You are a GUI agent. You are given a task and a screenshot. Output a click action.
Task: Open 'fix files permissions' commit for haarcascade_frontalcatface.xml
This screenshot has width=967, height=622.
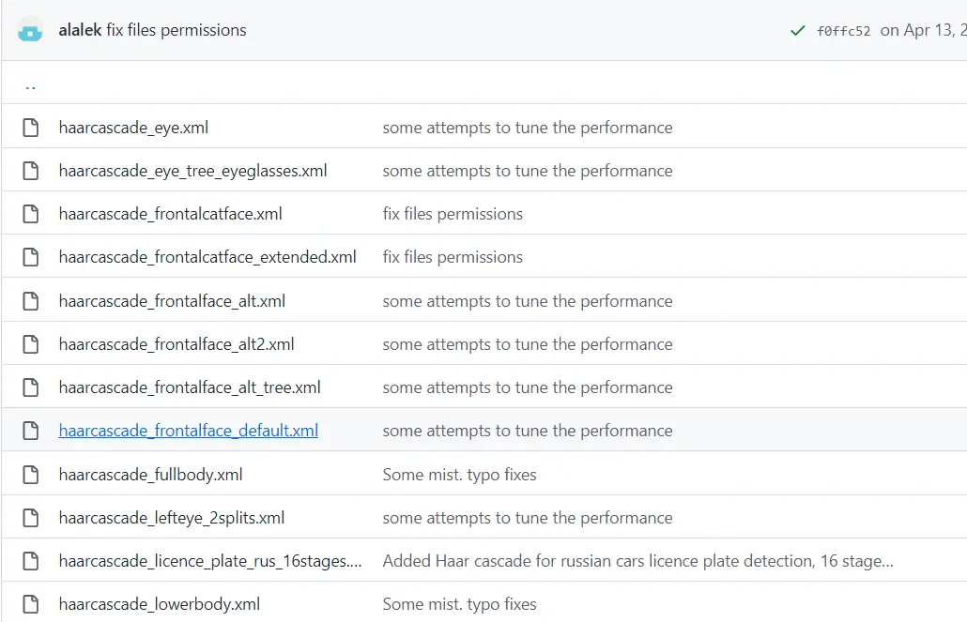pyautogui.click(x=453, y=214)
